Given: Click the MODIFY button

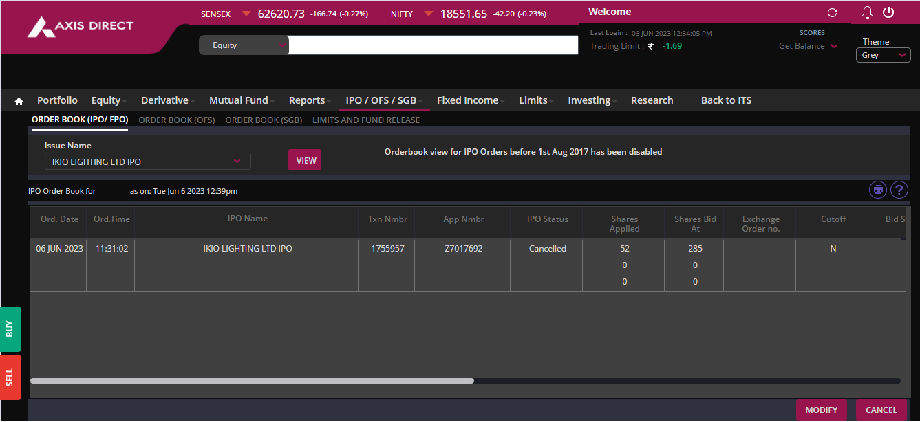Looking at the screenshot, I should pos(822,410).
